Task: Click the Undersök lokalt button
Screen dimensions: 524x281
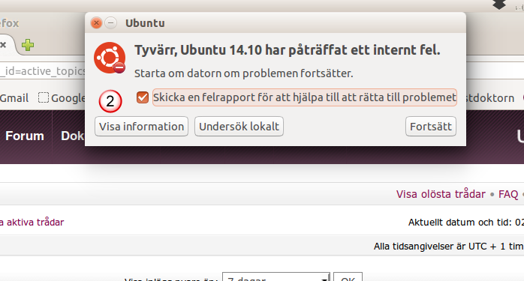Action: [239, 127]
